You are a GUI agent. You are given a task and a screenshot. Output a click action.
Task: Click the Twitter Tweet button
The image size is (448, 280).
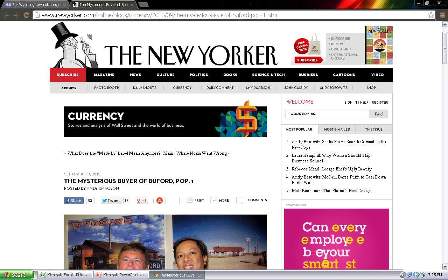click(x=111, y=201)
